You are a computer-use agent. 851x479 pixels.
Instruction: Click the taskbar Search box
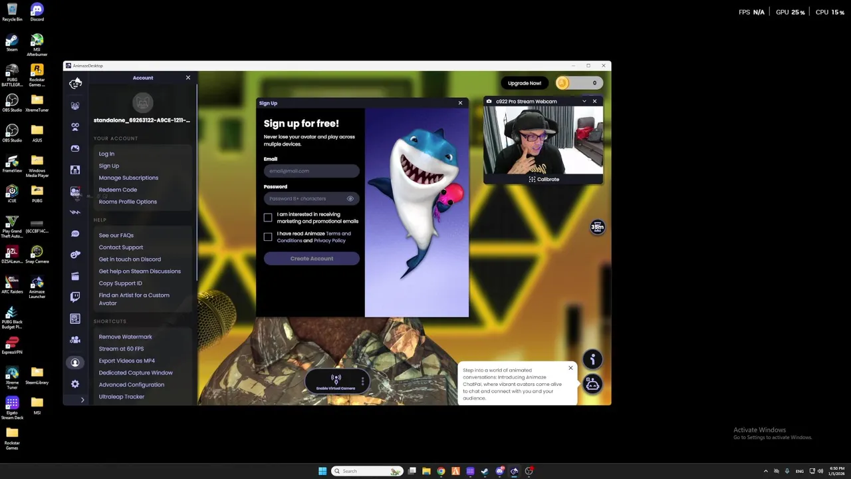tap(368, 471)
